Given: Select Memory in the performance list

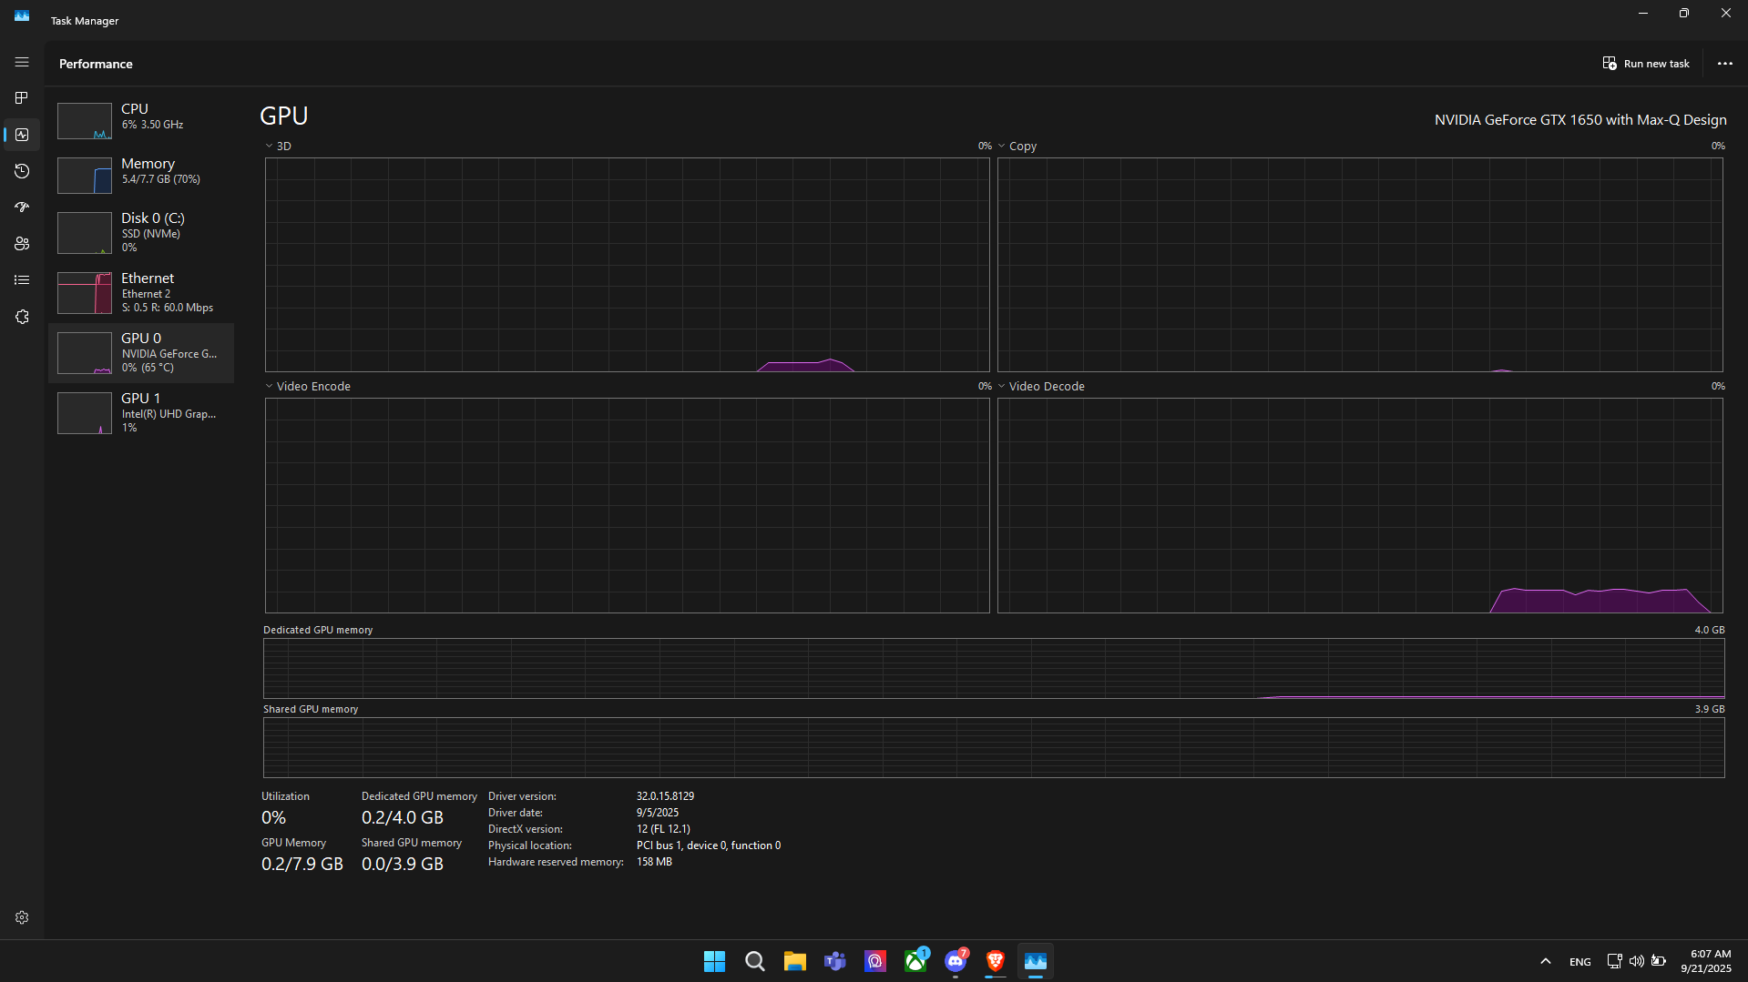Looking at the screenshot, I should [x=141, y=175].
